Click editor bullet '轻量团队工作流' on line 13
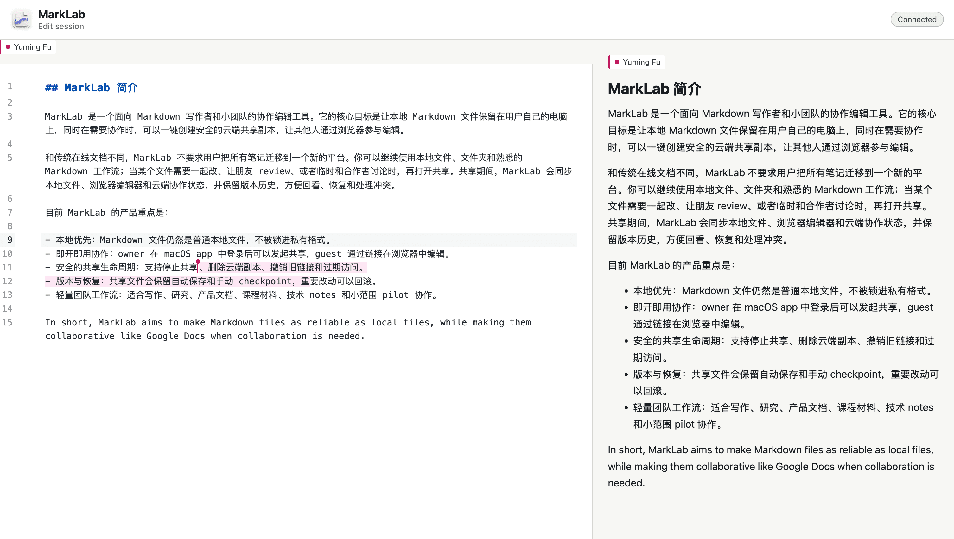Screen dimensions: 954x539 [x=242, y=295]
